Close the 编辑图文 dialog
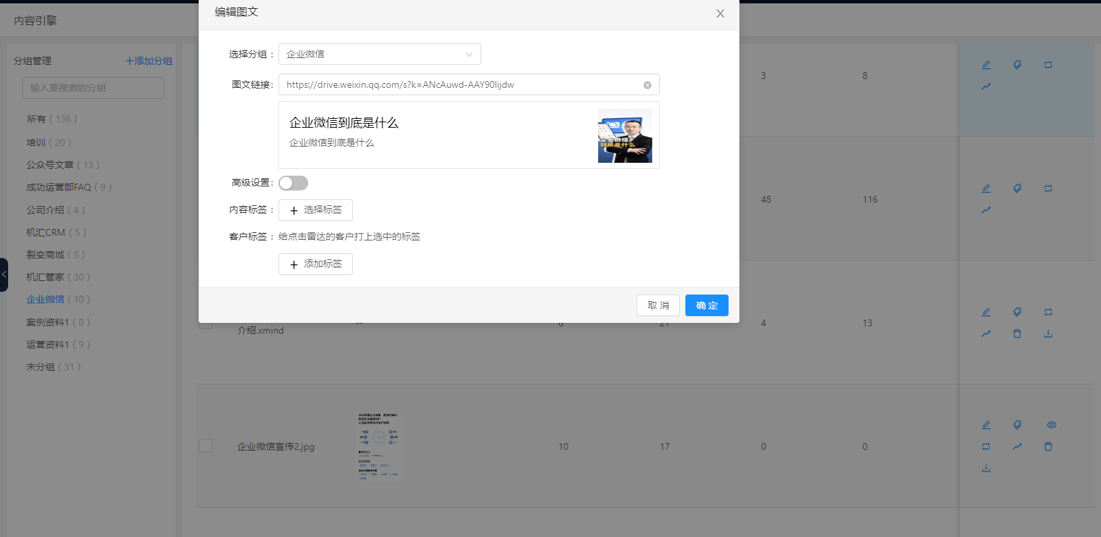This screenshot has height=537, width=1101. pyautogui.click(x=720, y=14)
